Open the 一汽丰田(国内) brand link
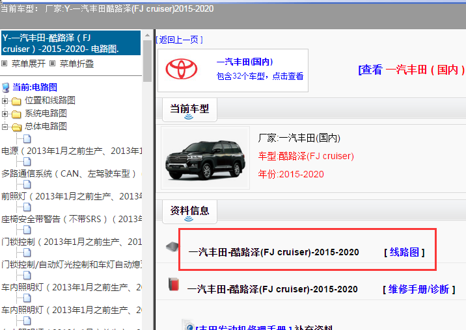This screenshot has width=466, height=330. click(245, 62)
